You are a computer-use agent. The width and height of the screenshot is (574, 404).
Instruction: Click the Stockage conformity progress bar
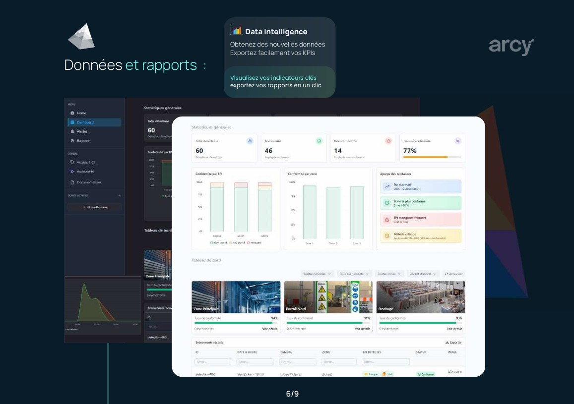pos(421,323)
